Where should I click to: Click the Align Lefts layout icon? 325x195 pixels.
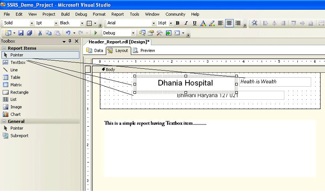266,23
